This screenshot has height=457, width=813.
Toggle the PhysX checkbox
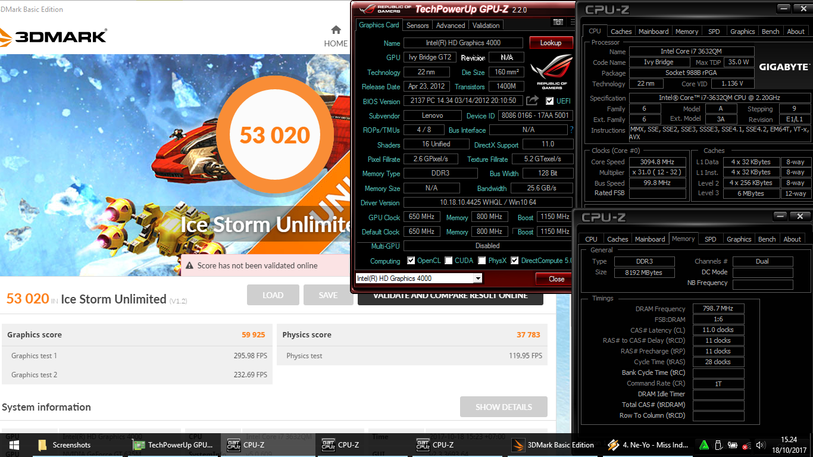pos(481,261)
